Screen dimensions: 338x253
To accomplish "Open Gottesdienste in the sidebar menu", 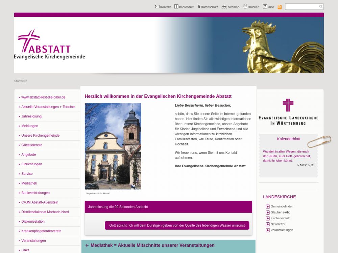I will 32,145.
